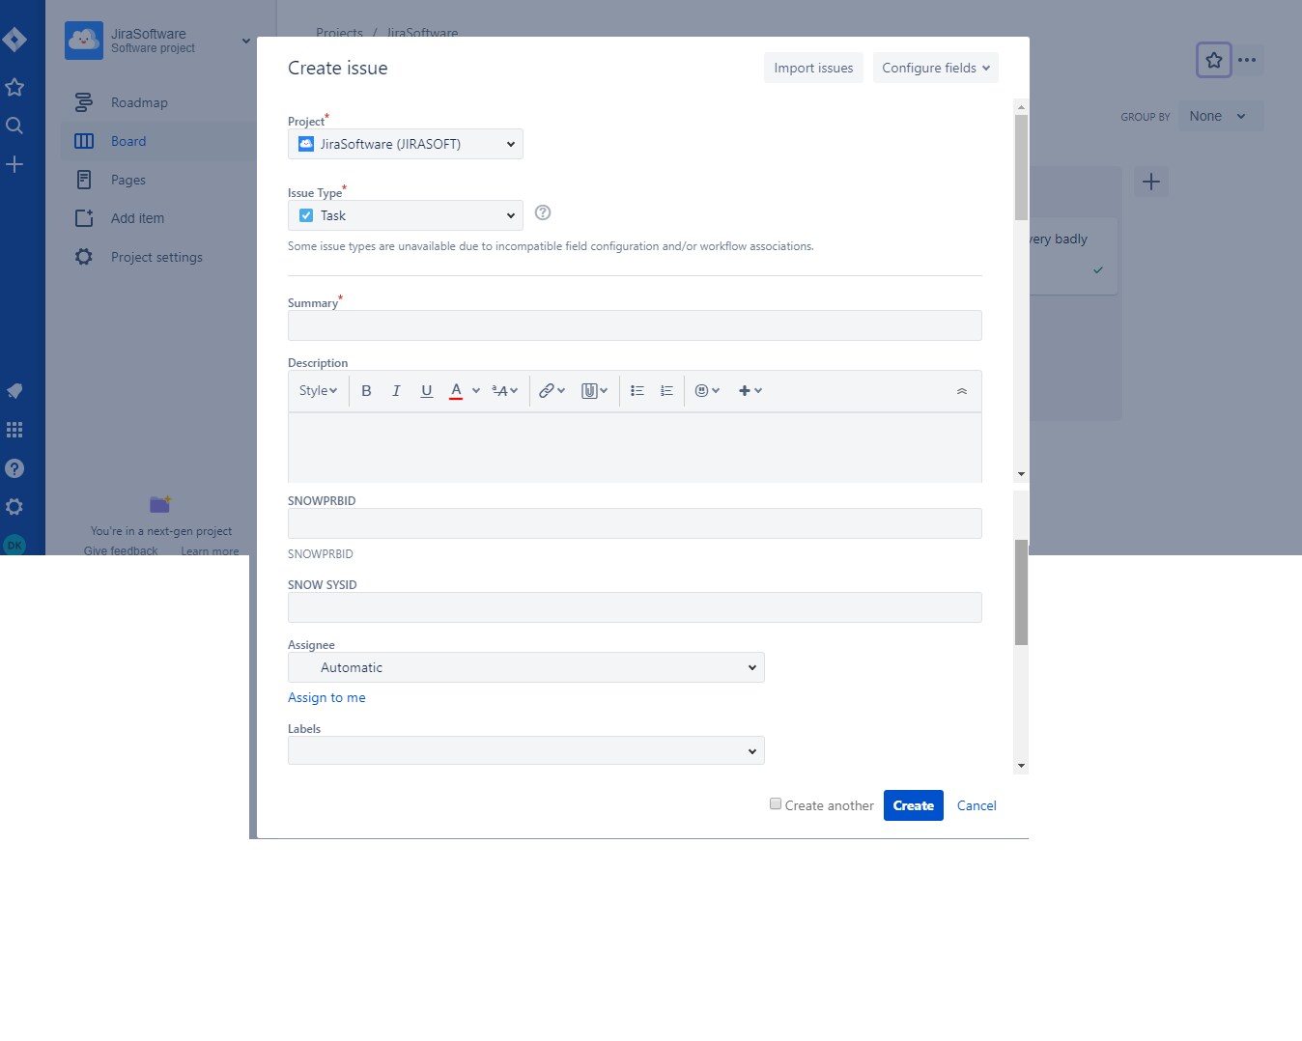Screen dimensions: 1302x1041
Task: Star the board using the star button
Action: coord(1214,60)
